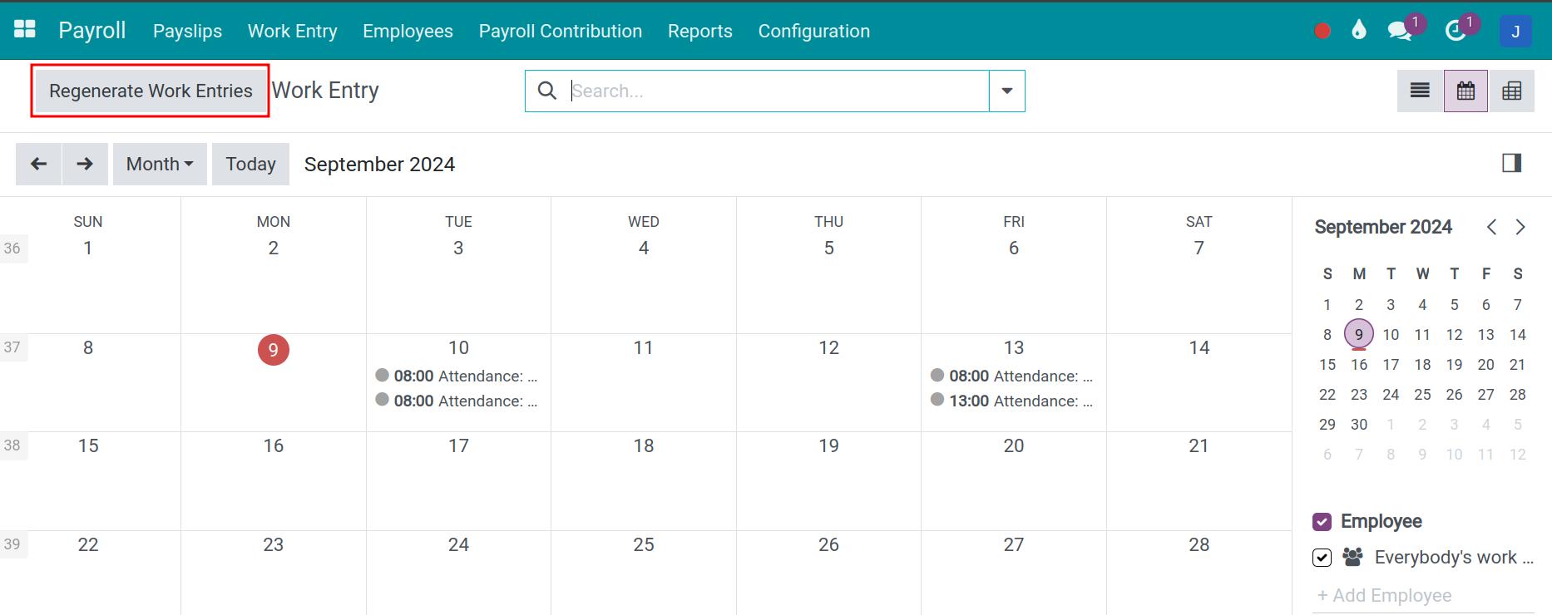Click the Payroll app title
This screenshot has height=615, width=1552.
[92, 30]
